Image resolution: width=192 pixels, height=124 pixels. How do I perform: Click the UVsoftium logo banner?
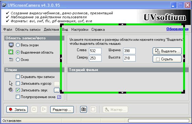(x=165, y=17)
